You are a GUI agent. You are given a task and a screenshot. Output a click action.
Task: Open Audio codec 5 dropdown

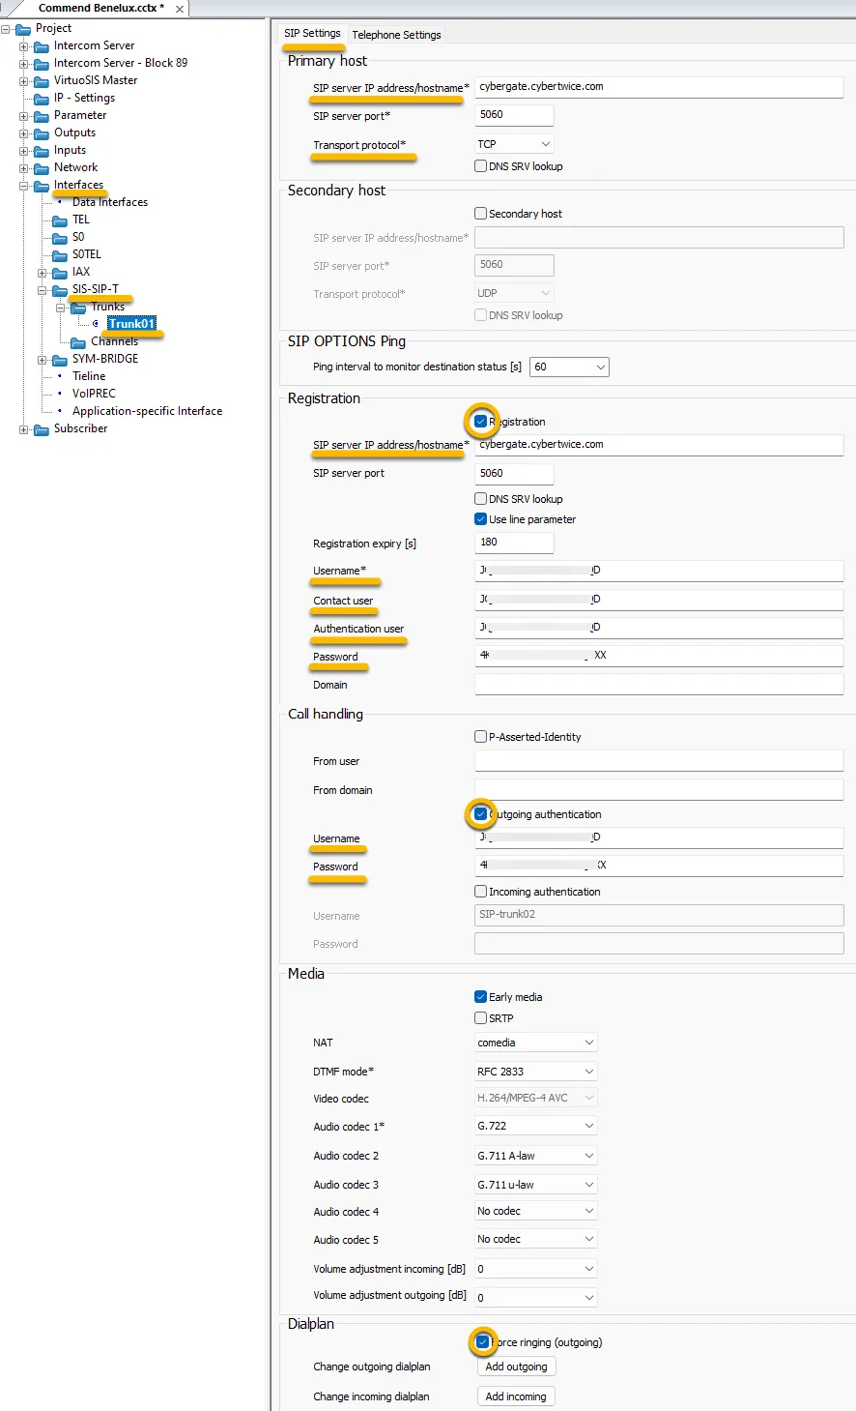click(535, 1239)
